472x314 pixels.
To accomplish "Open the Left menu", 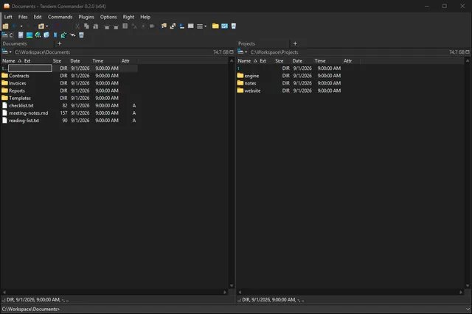I will point(8,17).
